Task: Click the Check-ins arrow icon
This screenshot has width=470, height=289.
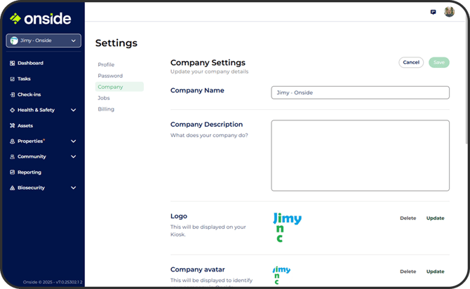Action: 12,94
